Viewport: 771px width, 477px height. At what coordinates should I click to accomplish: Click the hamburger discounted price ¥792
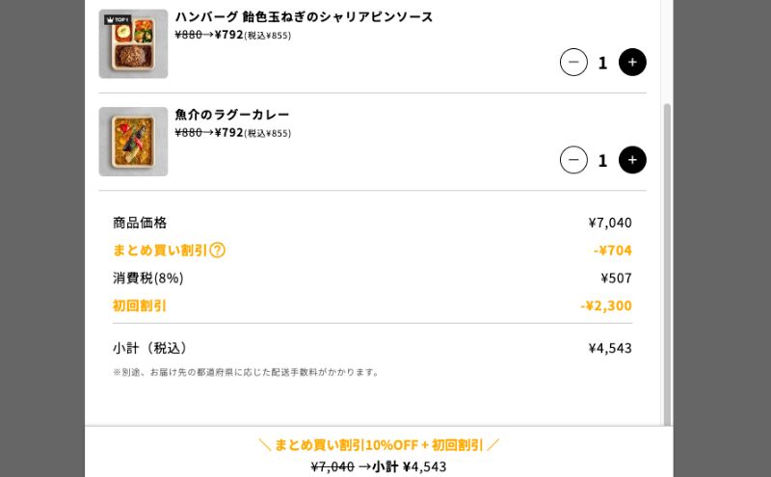coord(229,35)
